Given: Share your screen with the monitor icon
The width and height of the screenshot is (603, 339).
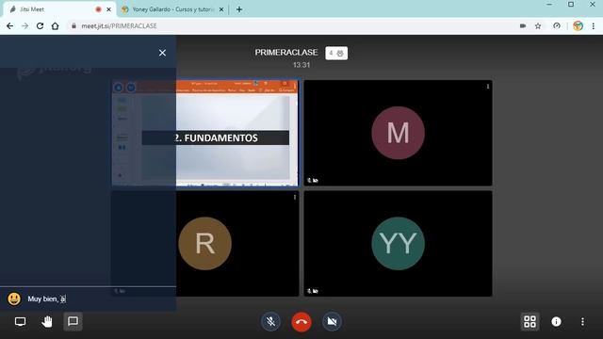Looking at the screenshot, I should click(20, 321).
